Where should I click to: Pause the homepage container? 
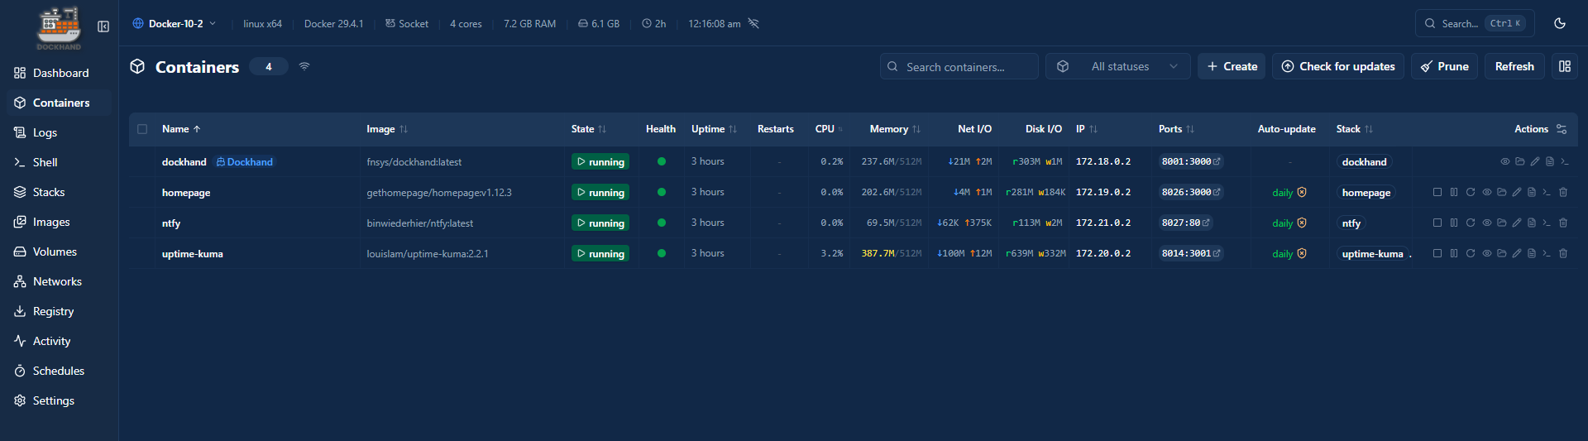(1454, 192)
